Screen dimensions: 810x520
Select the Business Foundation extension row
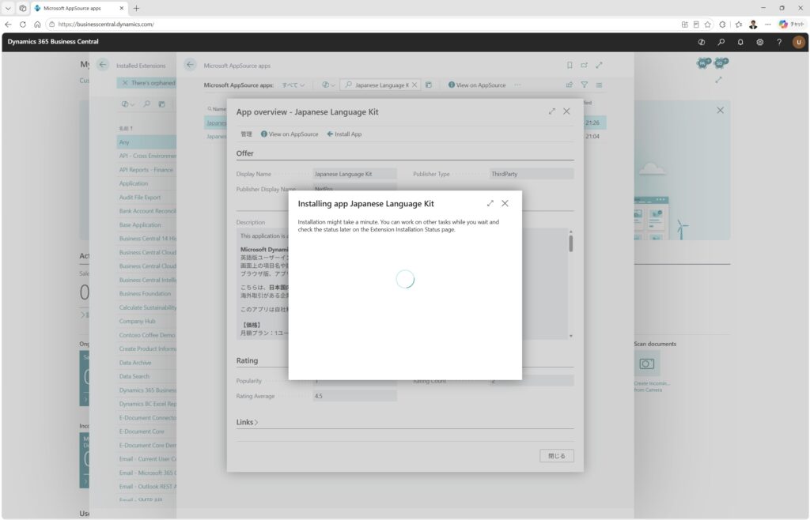(x=146, y=293)
